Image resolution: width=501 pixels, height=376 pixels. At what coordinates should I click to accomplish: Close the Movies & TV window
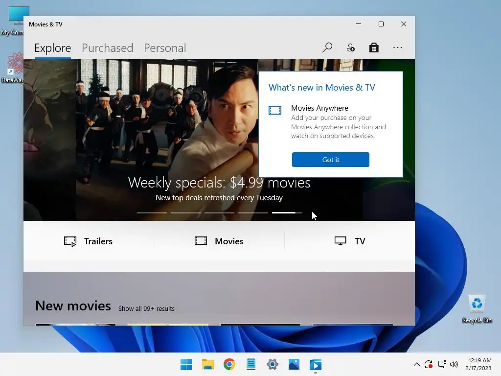click(x=404, y=24)
